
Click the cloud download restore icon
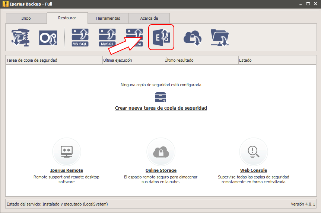pos(193,38)
